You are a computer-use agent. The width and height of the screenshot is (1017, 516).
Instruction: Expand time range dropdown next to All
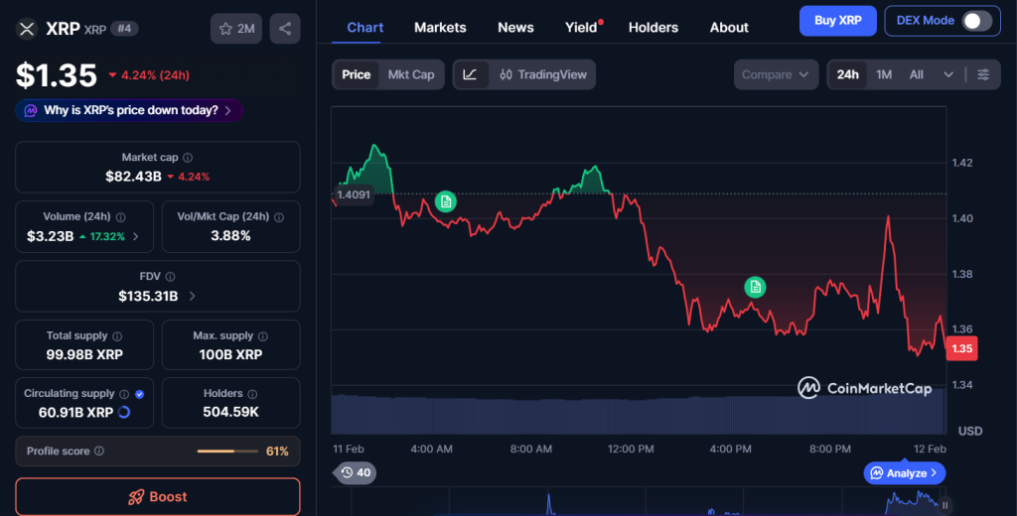tap(948, 74)
